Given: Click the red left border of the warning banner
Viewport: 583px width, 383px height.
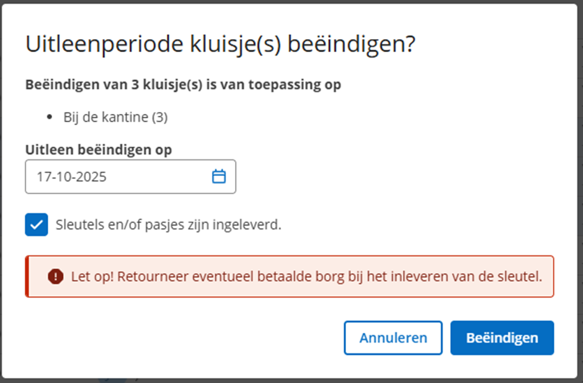Looking at the screenshot, I should (27, 276).
